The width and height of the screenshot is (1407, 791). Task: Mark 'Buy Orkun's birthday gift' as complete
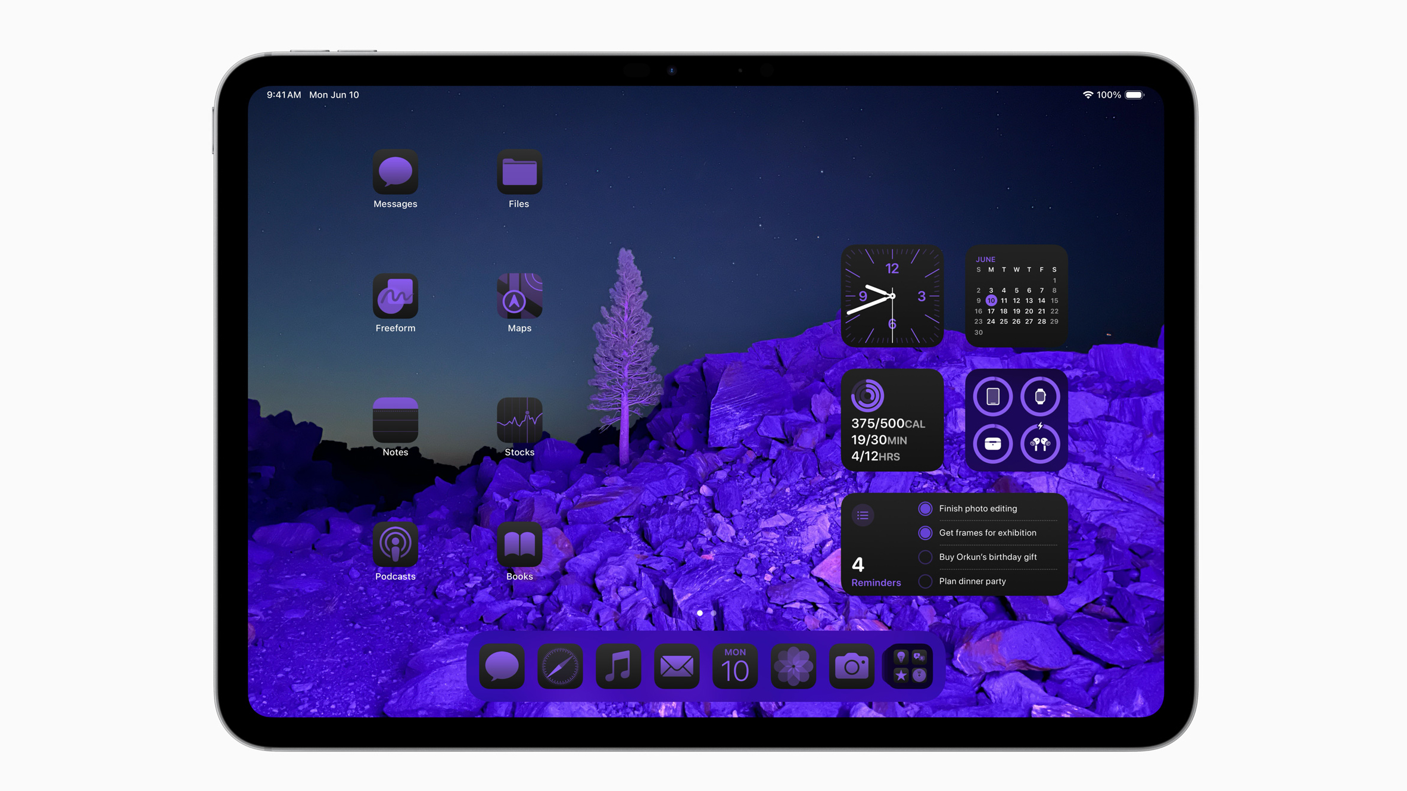[x=925, y=557]
